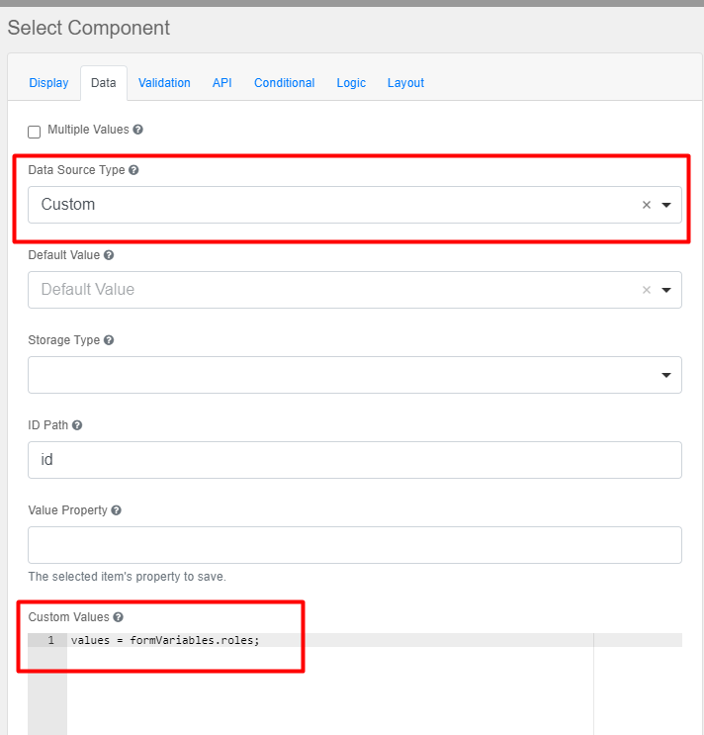Click the Custom value in Data Source Type
The width and height of the screenshot is (704, 735).
coord(68,205)
